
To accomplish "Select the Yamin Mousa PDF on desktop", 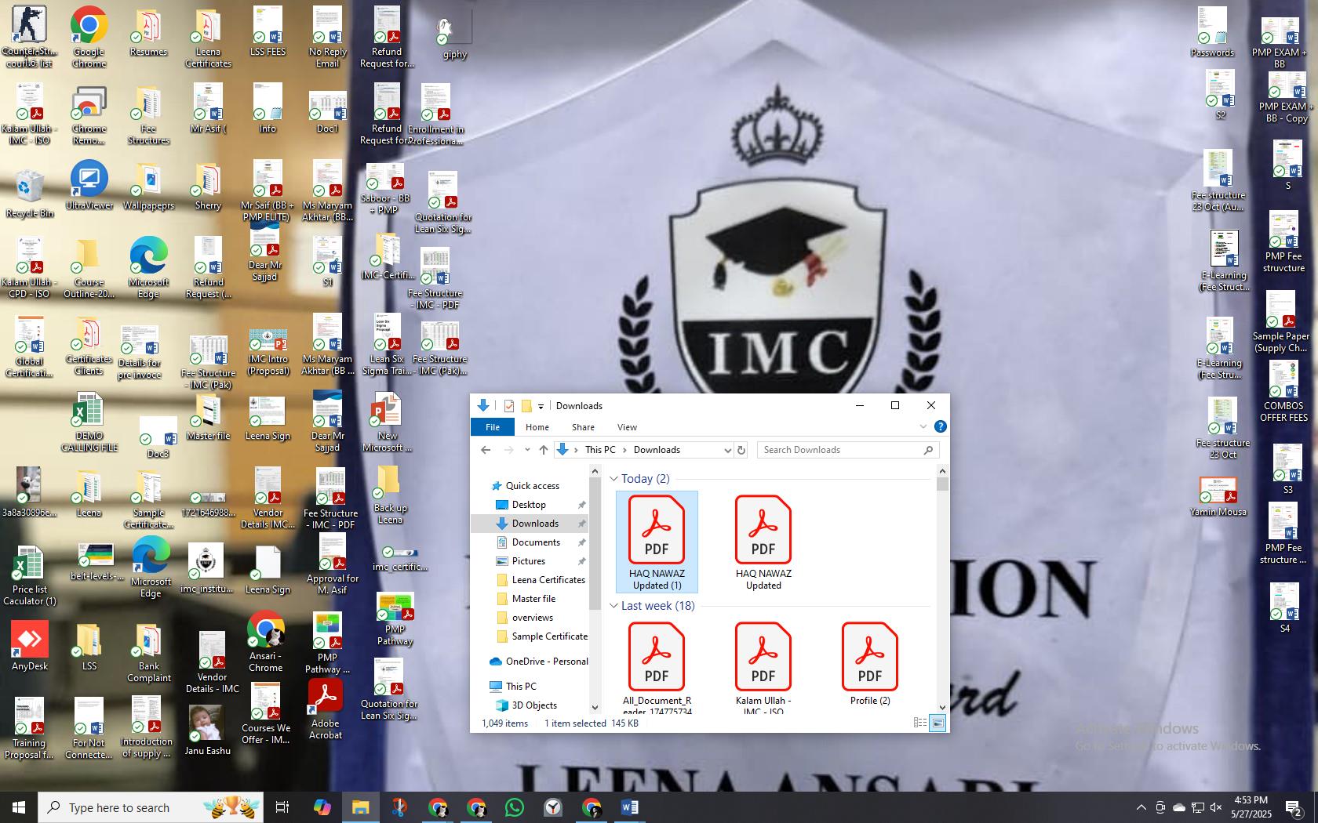I will [1218, 496].
